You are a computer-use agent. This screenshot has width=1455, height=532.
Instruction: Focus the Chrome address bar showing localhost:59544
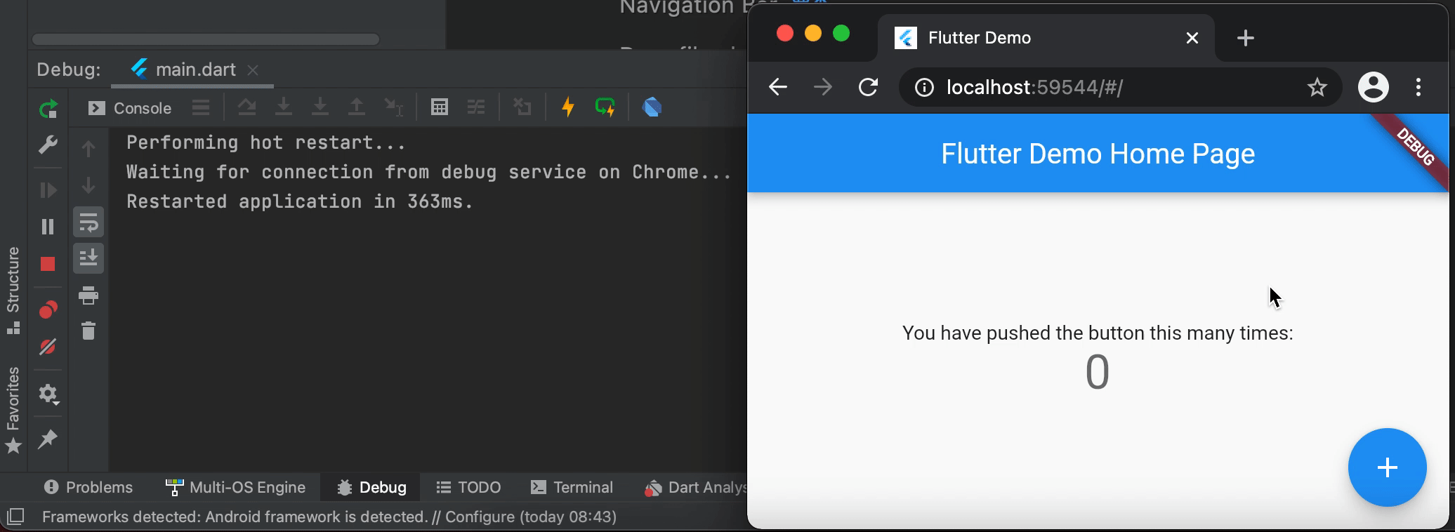tap(1120, 87)
